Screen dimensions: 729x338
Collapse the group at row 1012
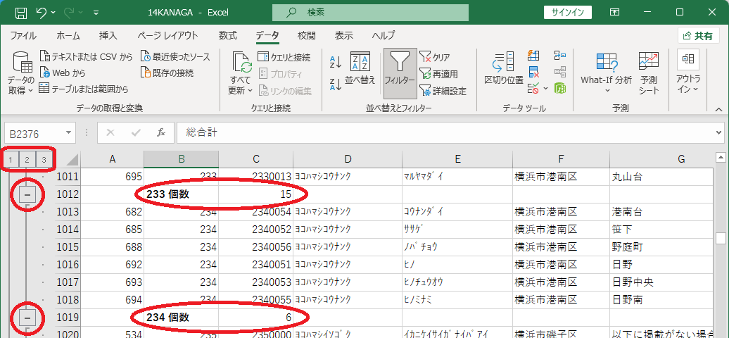click(x=27, y=194)
